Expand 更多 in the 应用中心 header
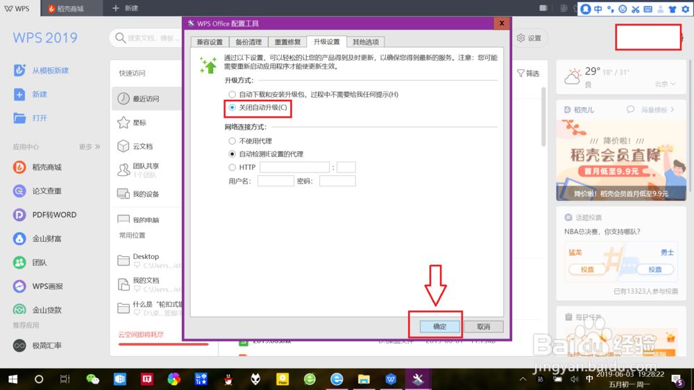694x390 pixels. [x=90, y=147]
